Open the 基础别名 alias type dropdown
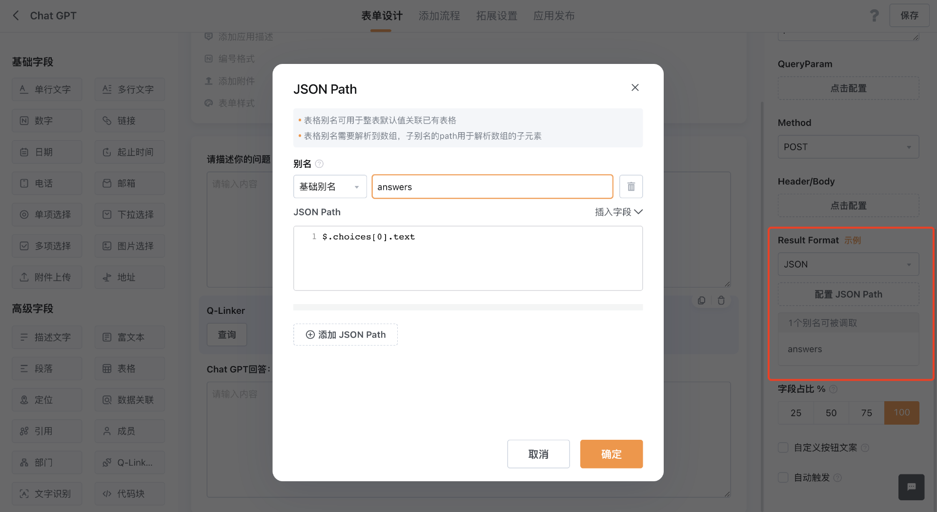The width and height of the screenshot is (937, 512). tap(329, 186)
